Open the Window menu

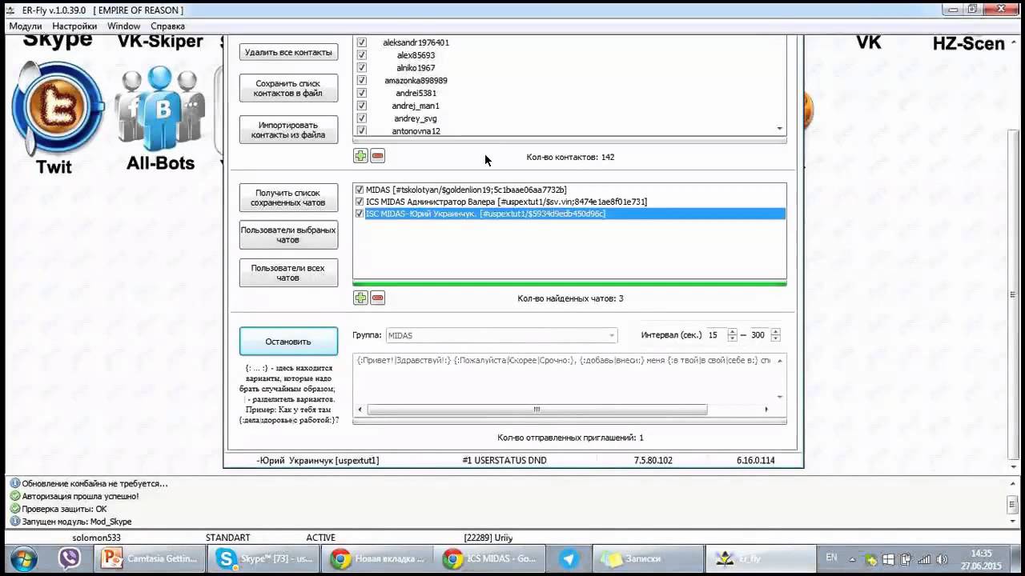(124, 26)
